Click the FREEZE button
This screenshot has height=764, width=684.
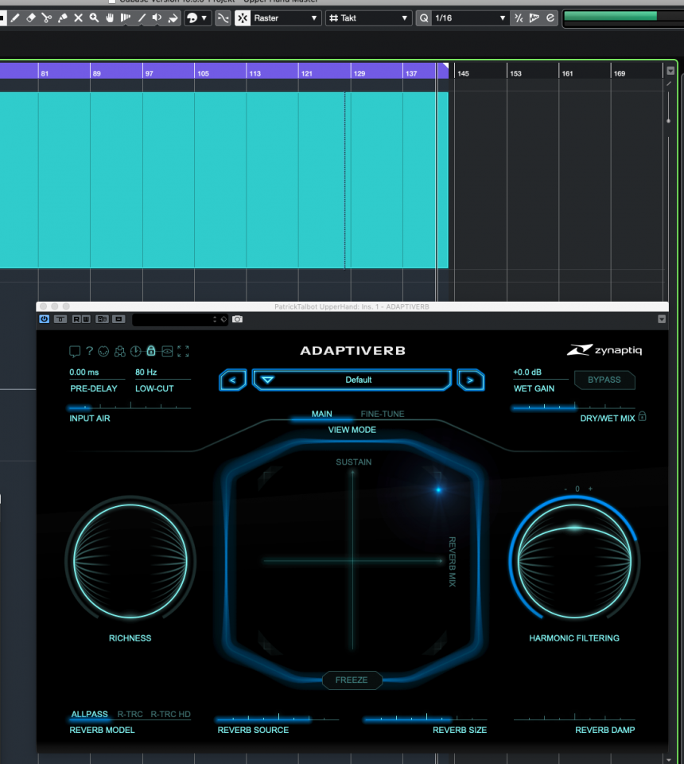coord(352,680)
